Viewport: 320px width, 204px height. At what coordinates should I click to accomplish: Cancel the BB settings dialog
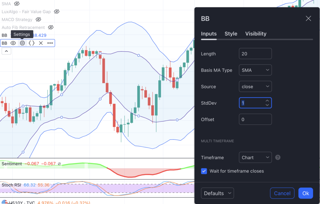(x=282, y=193)
